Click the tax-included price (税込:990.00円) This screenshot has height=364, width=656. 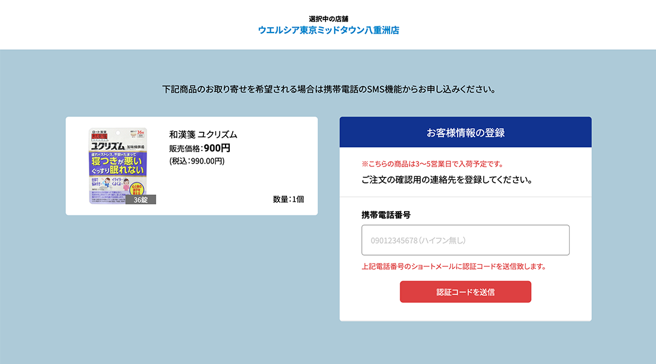pyautogui.click(x=197, y=161)
